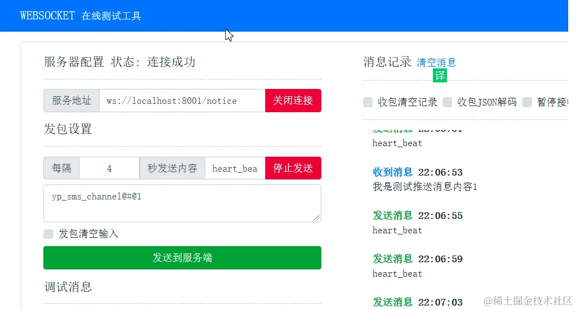Enable the 收包JSON解码 checkbox
Screen dimensions: 576x310
coord(448,102)
